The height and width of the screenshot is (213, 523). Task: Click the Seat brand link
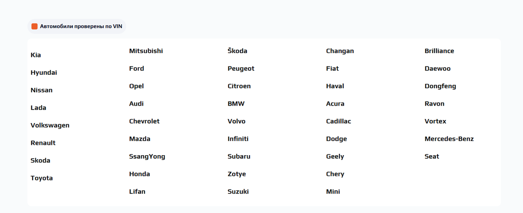pyautogui.click(x=432, y=156)
